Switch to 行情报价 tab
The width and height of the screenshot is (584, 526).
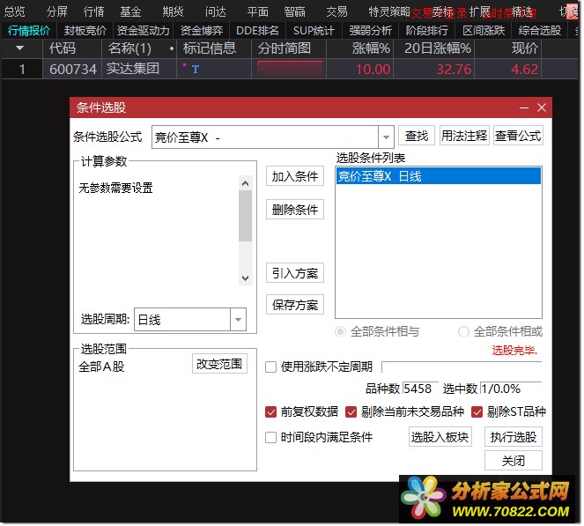coord(29,31)
